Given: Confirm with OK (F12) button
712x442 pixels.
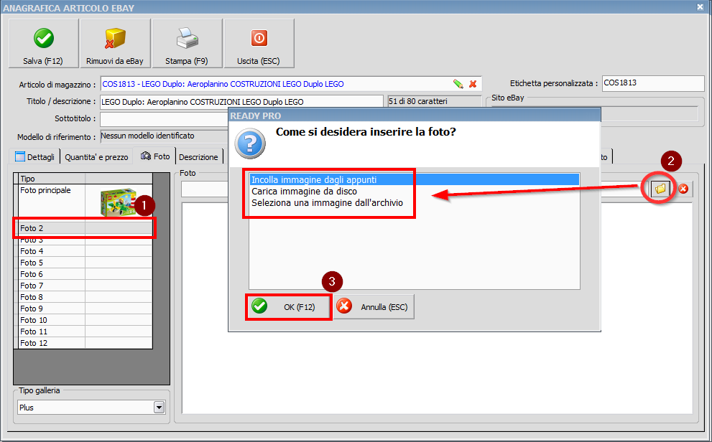Looking at the screenshot, I should [289, 307].
